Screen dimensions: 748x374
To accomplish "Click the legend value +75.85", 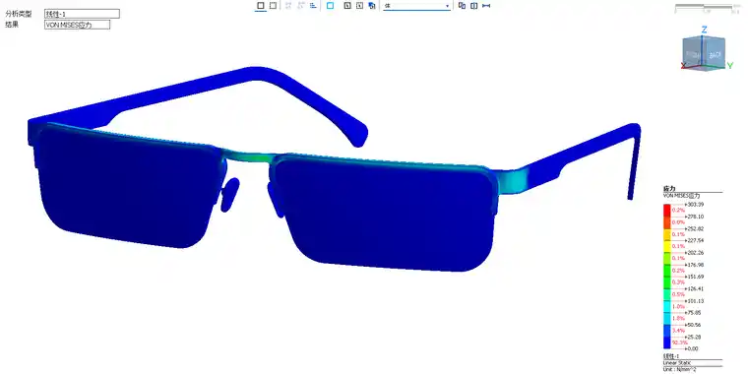I will (693, 313).
